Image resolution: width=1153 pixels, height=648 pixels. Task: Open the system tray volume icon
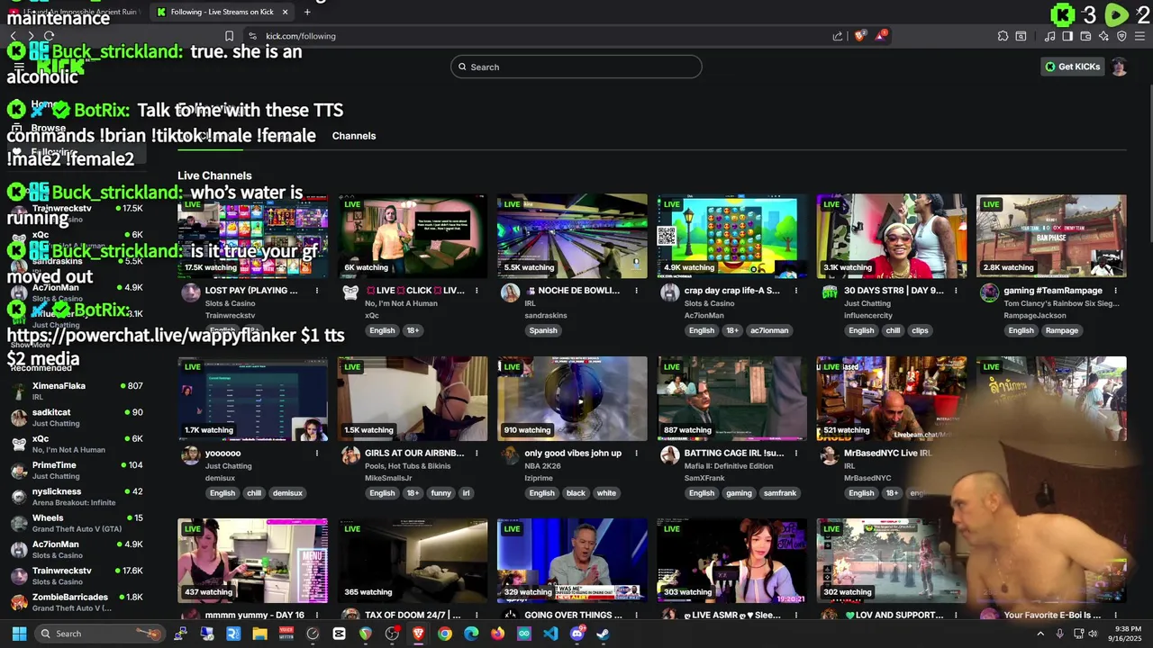1093,634
